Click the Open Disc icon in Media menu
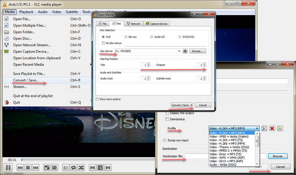The height and width of the screenshot is (175, 296). 7,38
